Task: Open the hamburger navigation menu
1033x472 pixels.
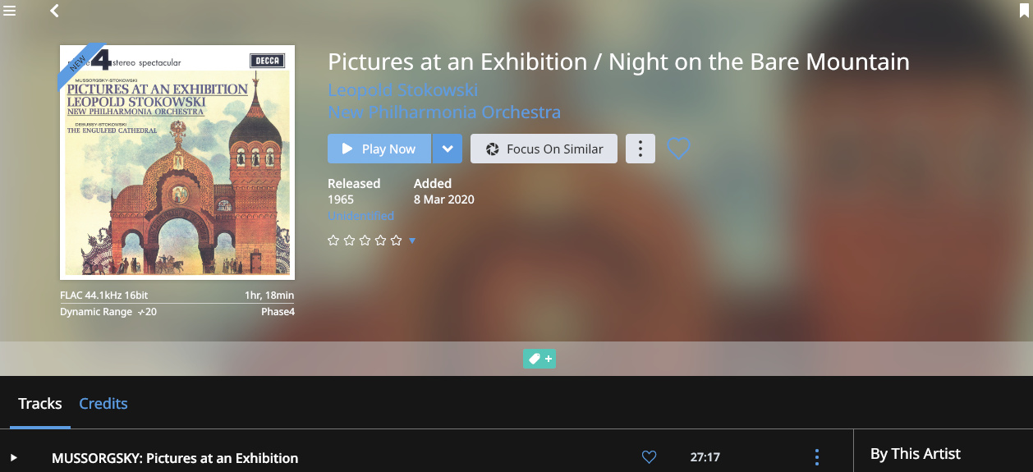Action: coord(9,10)
